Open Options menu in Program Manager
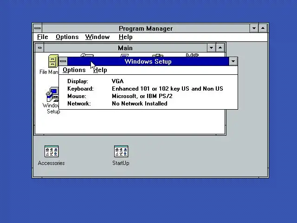 click(67, 37)
